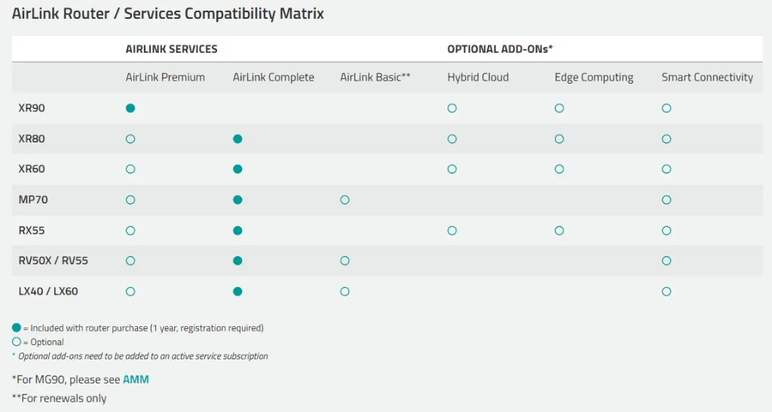Click the OPTIONAL ADD-ONs group heading
772x412 pixels.
[x=501, y=49]
